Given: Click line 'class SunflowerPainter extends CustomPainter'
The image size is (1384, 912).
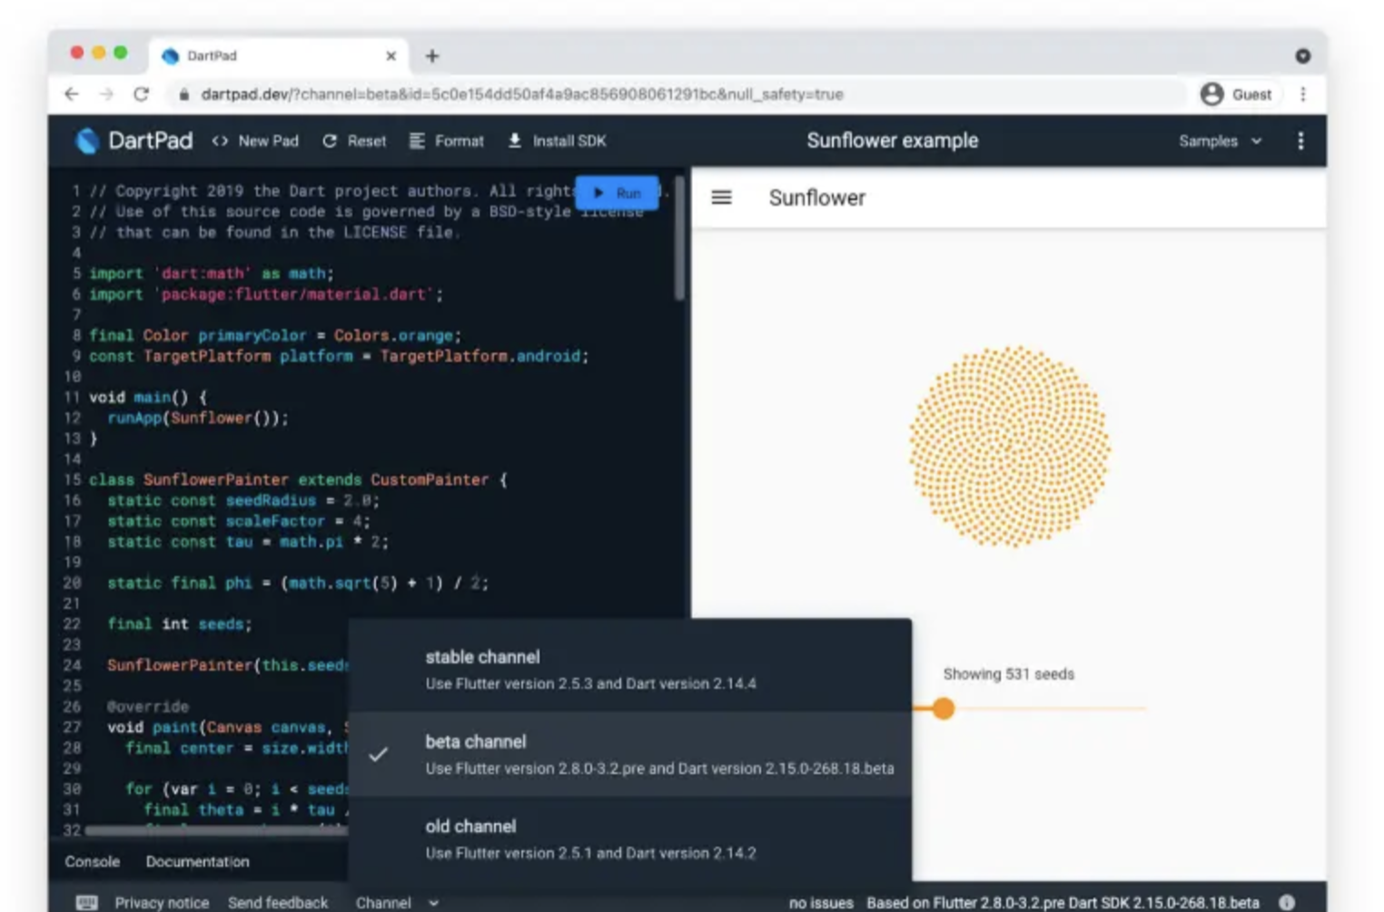Looking at the screenshot, I should pos(298,480).
